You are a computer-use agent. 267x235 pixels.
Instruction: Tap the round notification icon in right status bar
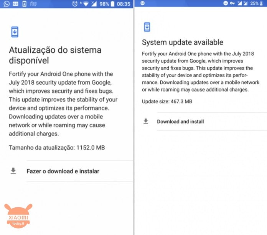[x=143, y=3]
